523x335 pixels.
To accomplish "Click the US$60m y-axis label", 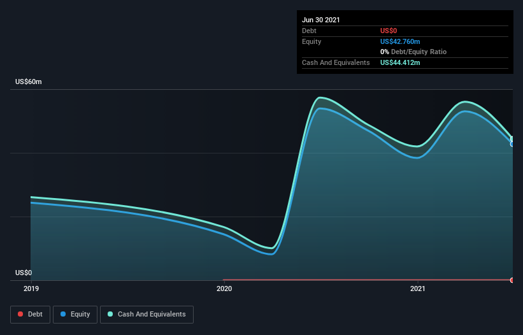I will [29, 82].
